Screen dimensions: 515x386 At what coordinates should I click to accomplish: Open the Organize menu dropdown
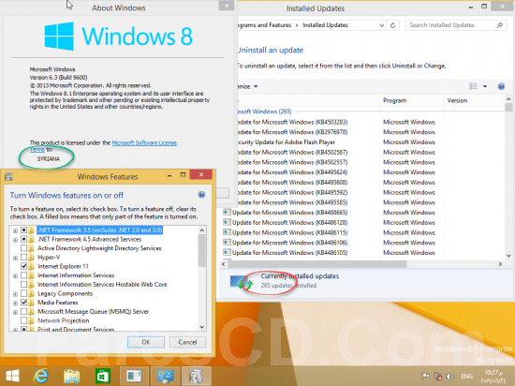pos(247,86)
